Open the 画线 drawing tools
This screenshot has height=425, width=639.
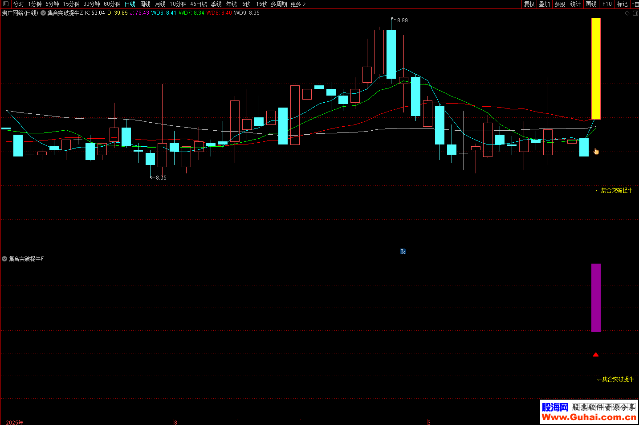coord(591,4)
